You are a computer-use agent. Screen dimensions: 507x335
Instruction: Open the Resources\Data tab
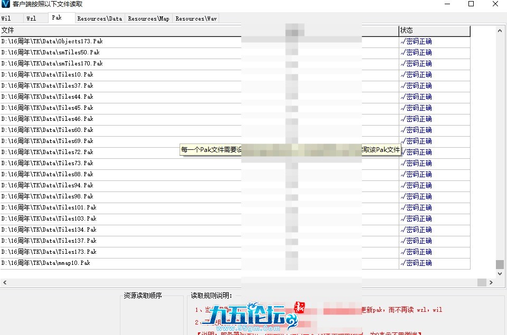(99, 17)
